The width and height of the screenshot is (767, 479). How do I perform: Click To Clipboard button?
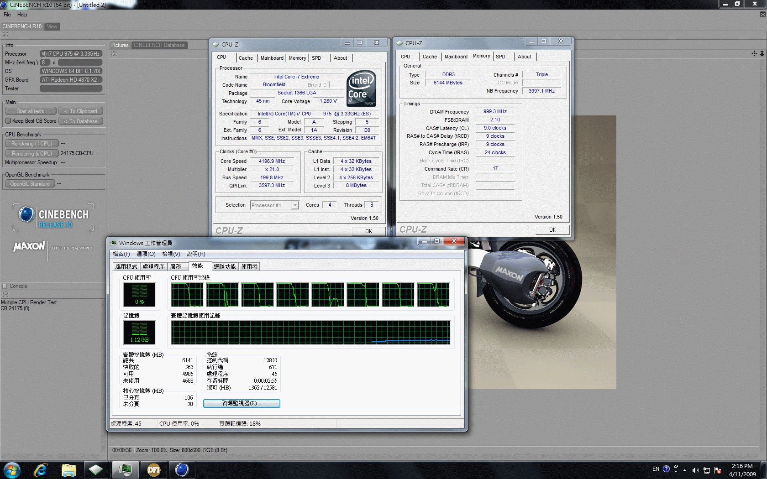click(81, 111)
